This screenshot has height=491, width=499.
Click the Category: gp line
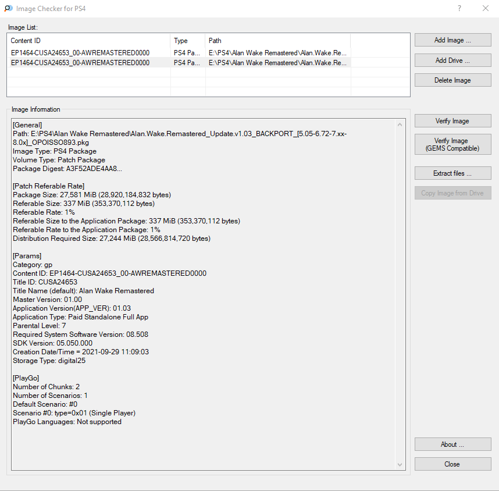click(x=33, y=265)
